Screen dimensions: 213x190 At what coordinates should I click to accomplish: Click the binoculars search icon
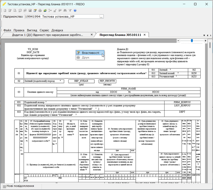click(65, 11)
